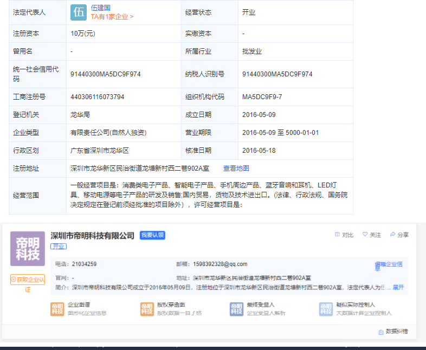Open legal representative 伍建国 profile link
426x350 pixels.
coord(100,8)
